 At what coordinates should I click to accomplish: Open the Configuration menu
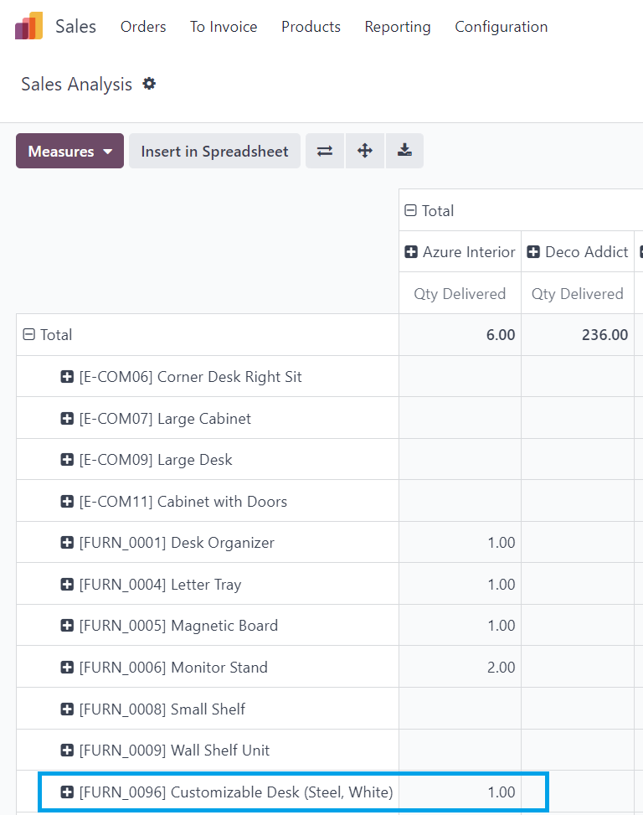502,27
